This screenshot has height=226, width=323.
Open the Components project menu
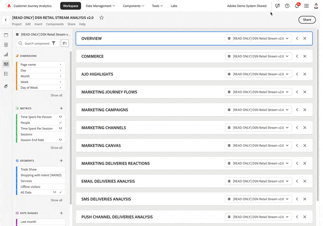pyautogui.click(x=55, y=24)
